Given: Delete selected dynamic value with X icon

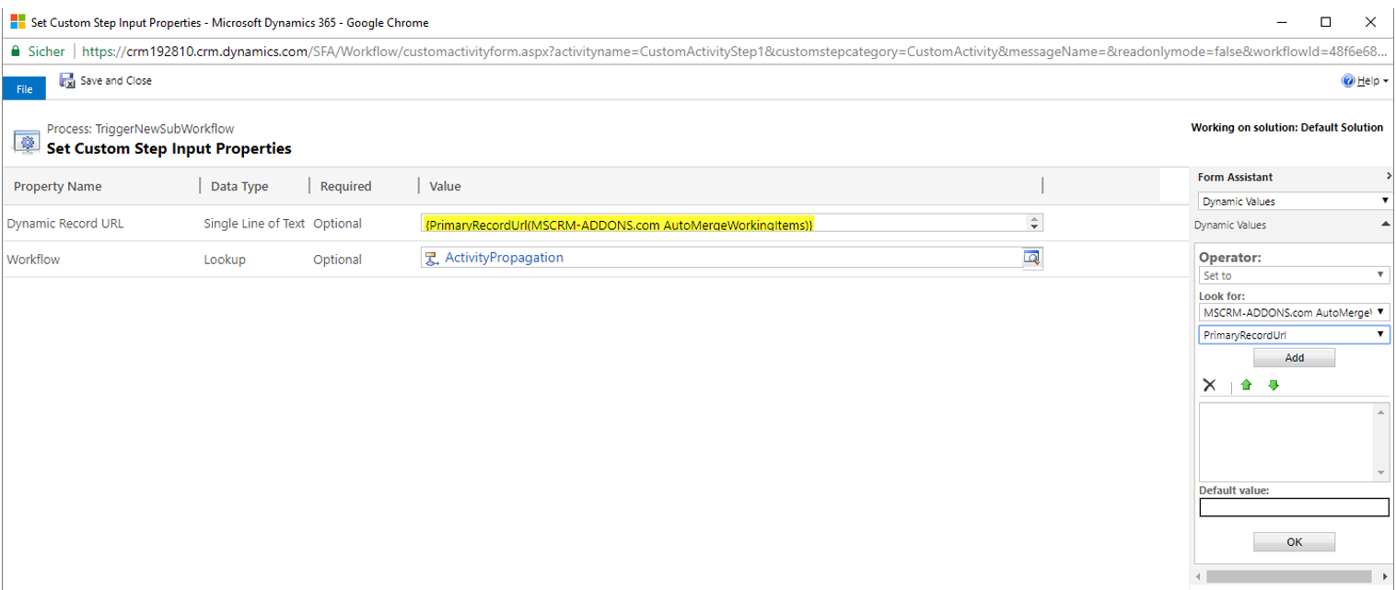Looking at the screenshot, I should [1209, 385].
